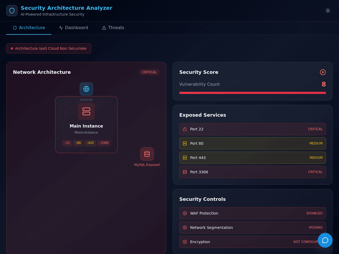Click the Security Score error circle icon

(x=323, y=72)
